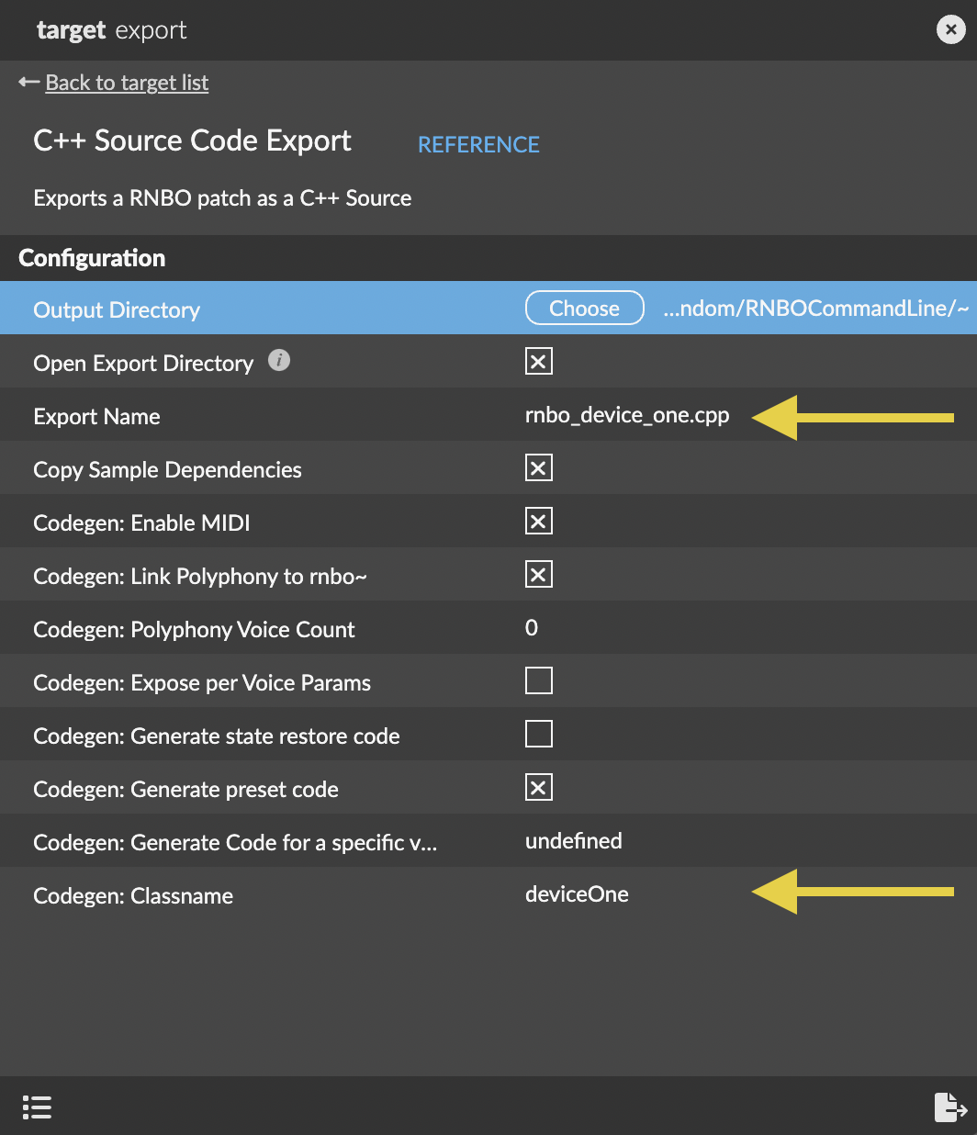
Task: Edit the Export Name rnbo_device_one.cpp
Action: [x=627, y=415]
